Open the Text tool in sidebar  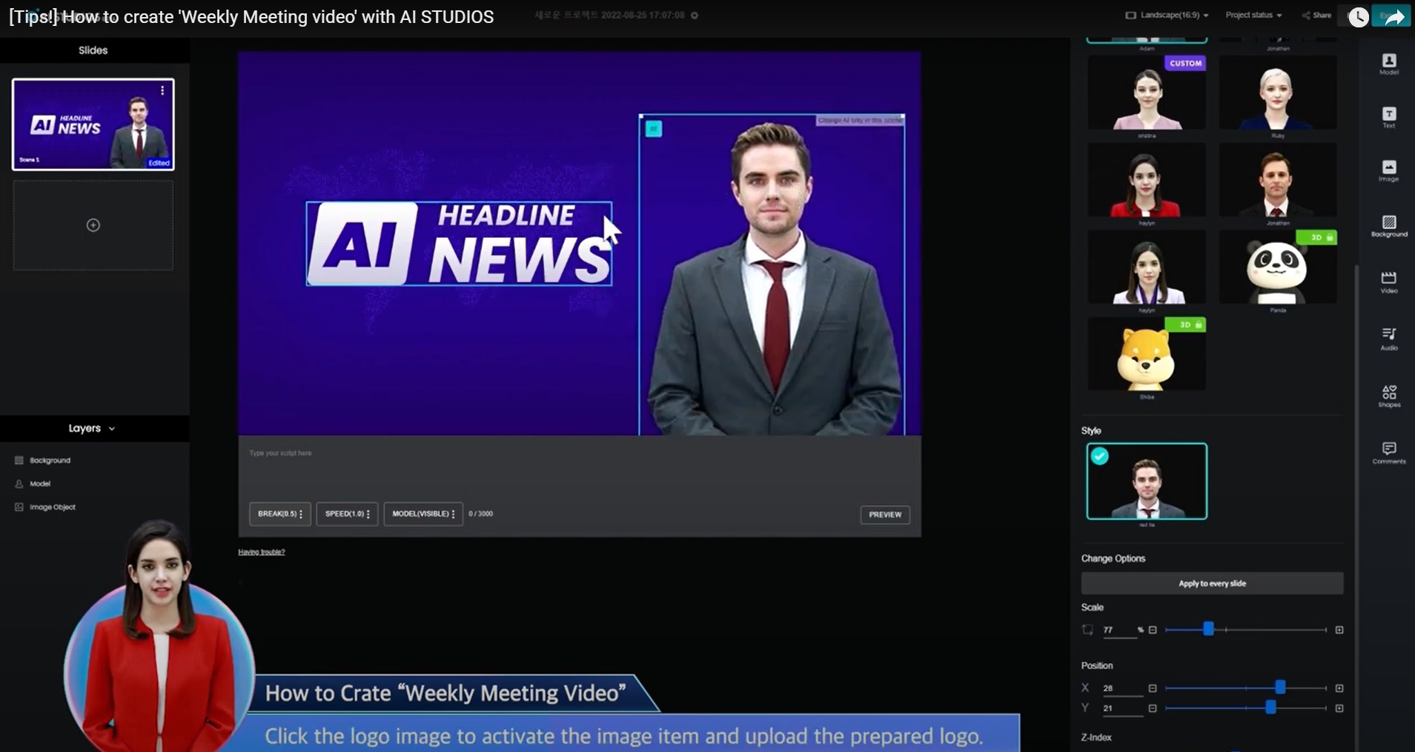coord(1388,118)
